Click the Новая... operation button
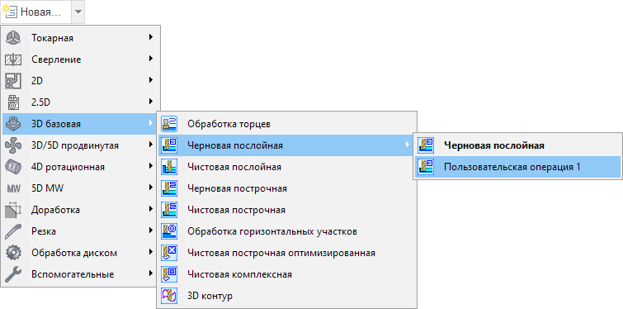623x309 pixels. tap(35, 12)
